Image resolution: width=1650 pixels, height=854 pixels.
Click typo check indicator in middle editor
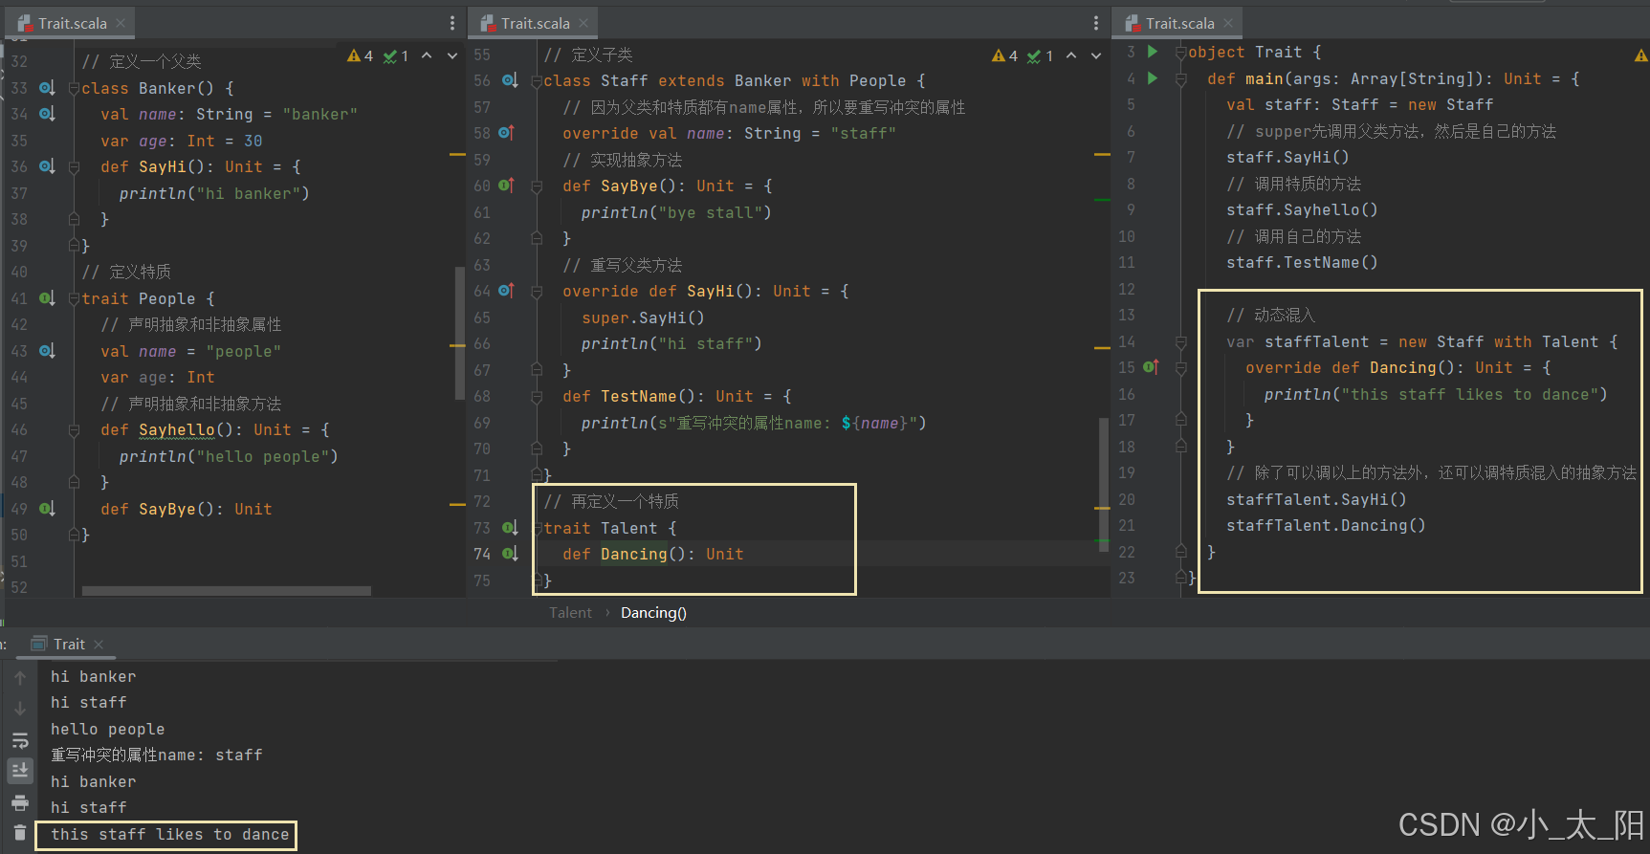(1041, 56)
